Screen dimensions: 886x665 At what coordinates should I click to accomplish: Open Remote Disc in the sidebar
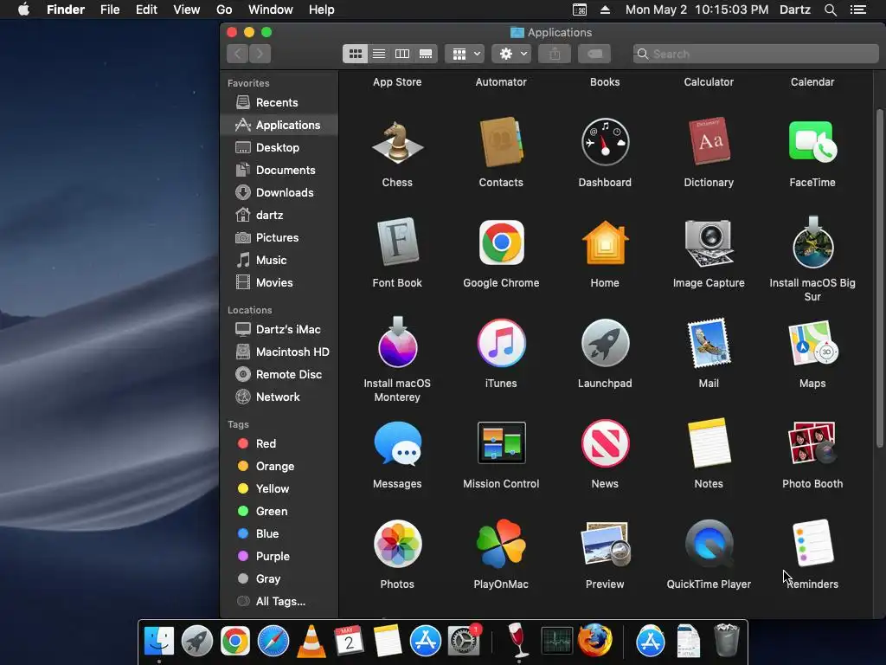pyautogui.click(x=279, y=374)
